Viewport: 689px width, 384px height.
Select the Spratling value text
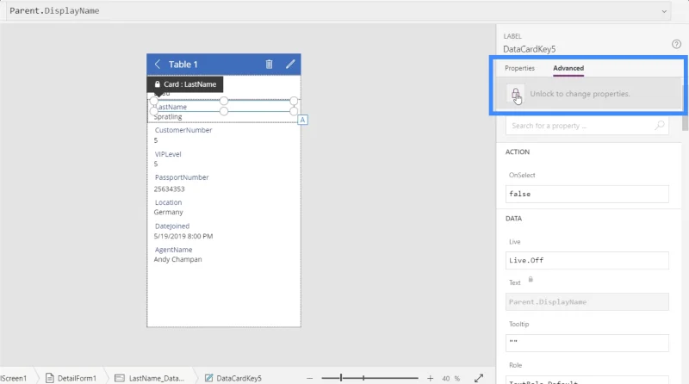coord(168,116)
